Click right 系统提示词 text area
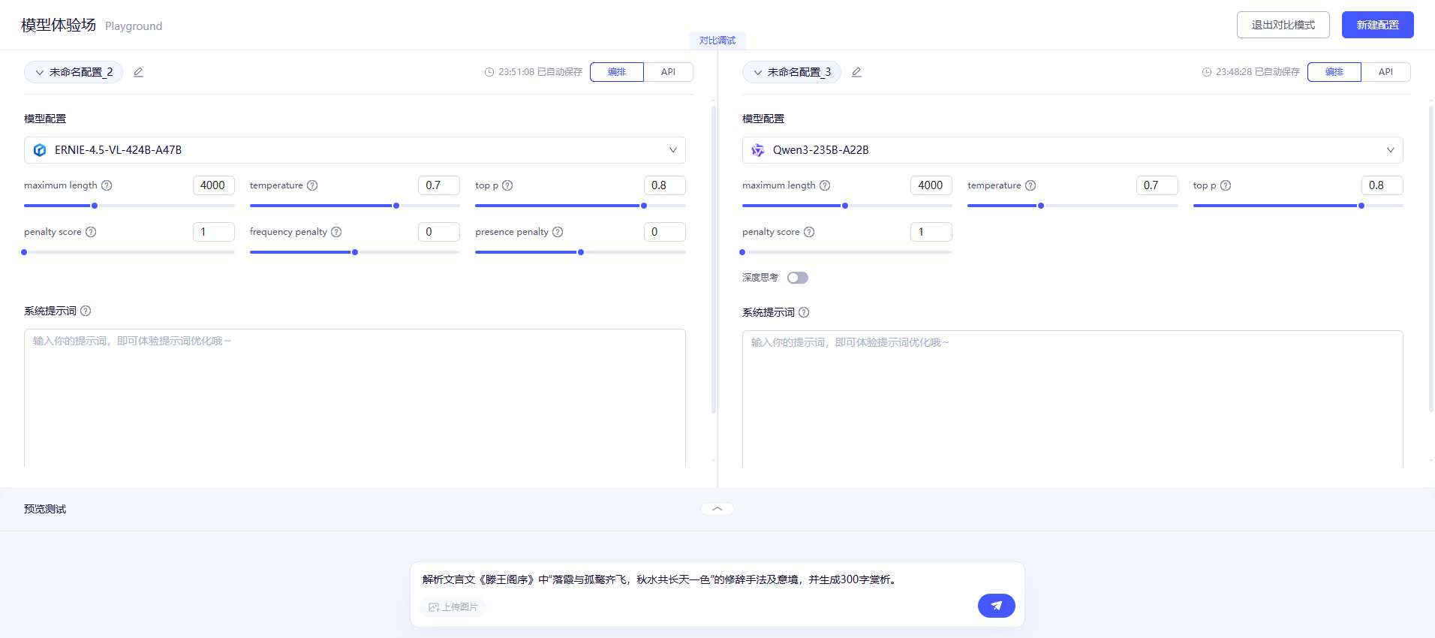Viewport: 1435px width, 638px height. pos(1072,399)
